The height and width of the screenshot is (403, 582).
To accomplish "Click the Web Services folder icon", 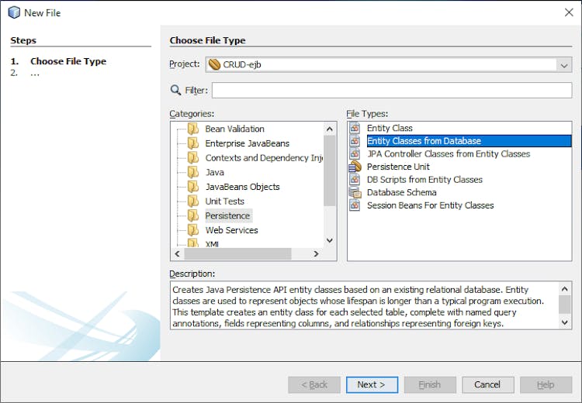I will tap(192, 230).
